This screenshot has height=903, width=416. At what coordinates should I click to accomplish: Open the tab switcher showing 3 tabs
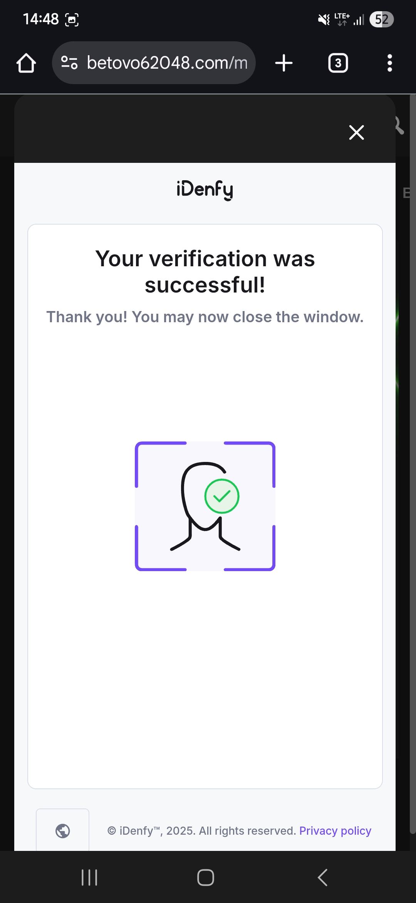pos(338,63)
